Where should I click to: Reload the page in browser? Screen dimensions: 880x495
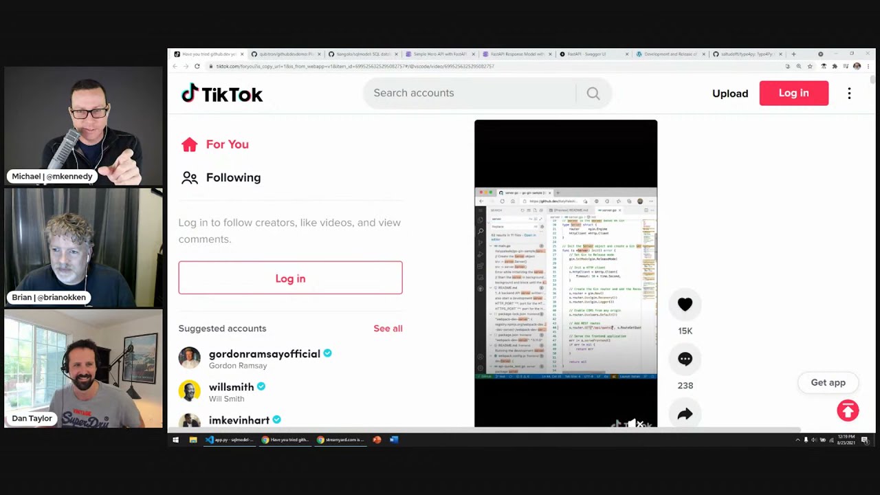(x=197, y=66)
